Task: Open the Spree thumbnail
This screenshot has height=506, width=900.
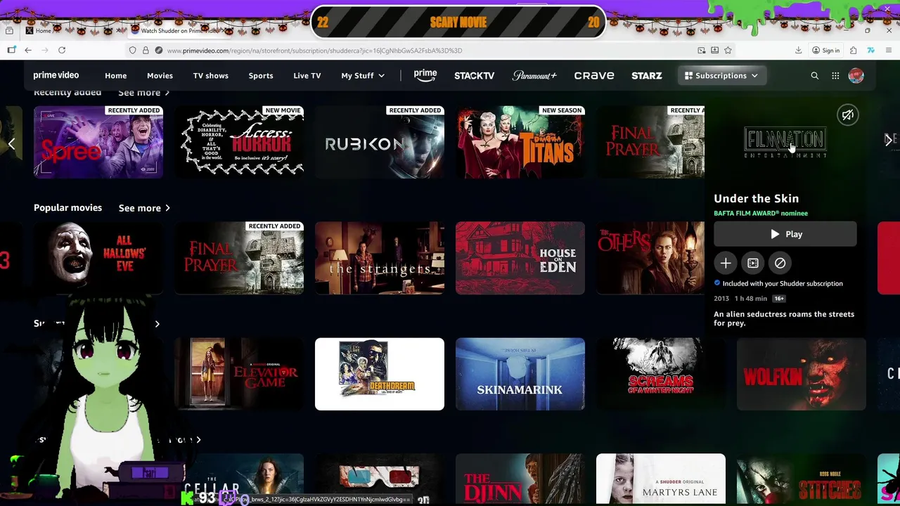Action: click(98, 142)
